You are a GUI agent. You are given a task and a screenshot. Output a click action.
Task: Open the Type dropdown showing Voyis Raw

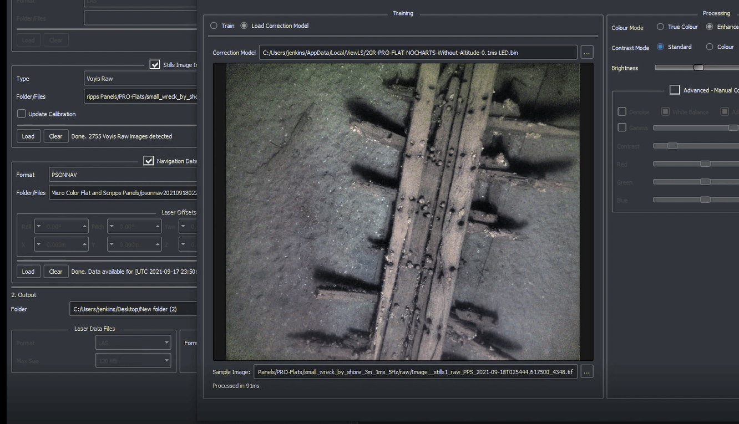coord(140,78)
